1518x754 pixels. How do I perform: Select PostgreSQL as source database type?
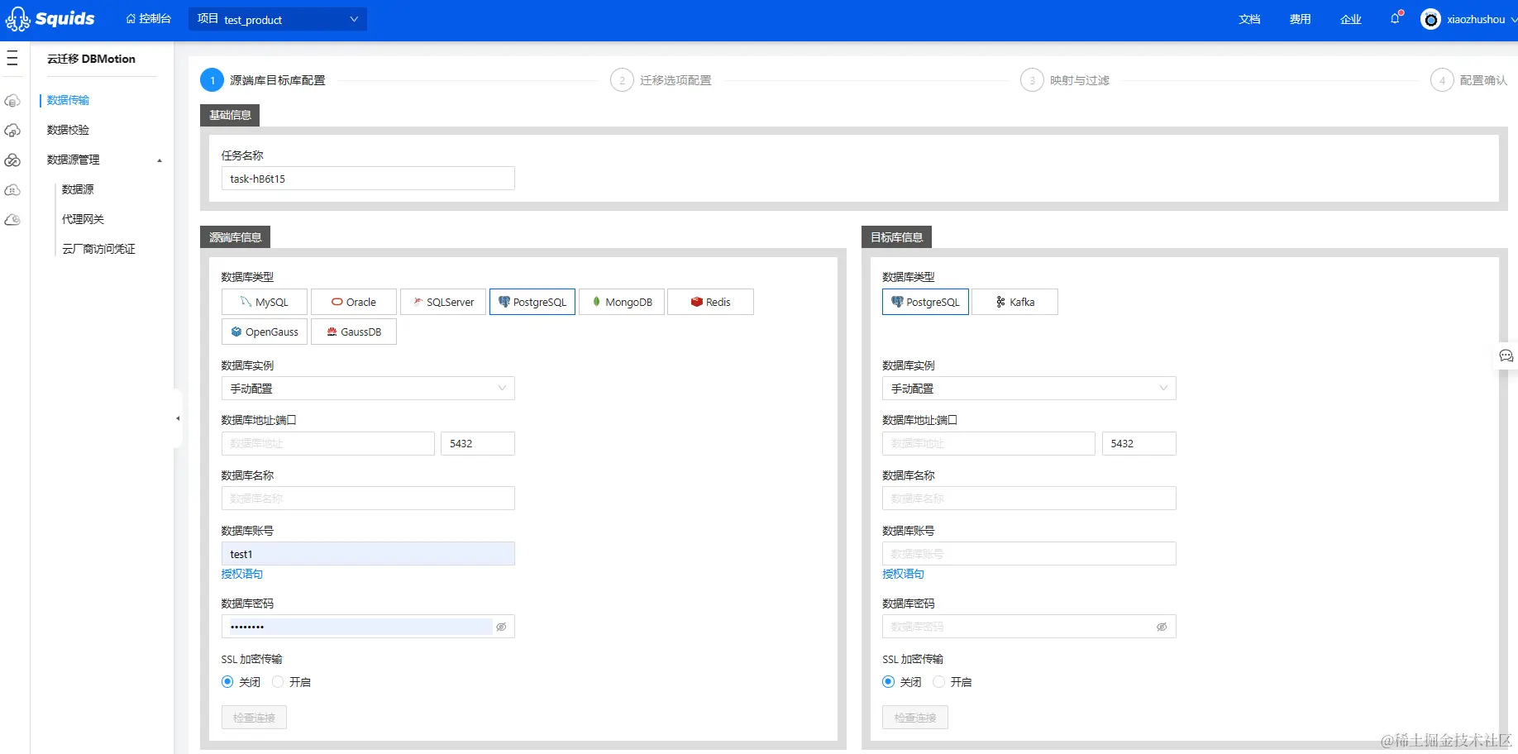point(532,302)
